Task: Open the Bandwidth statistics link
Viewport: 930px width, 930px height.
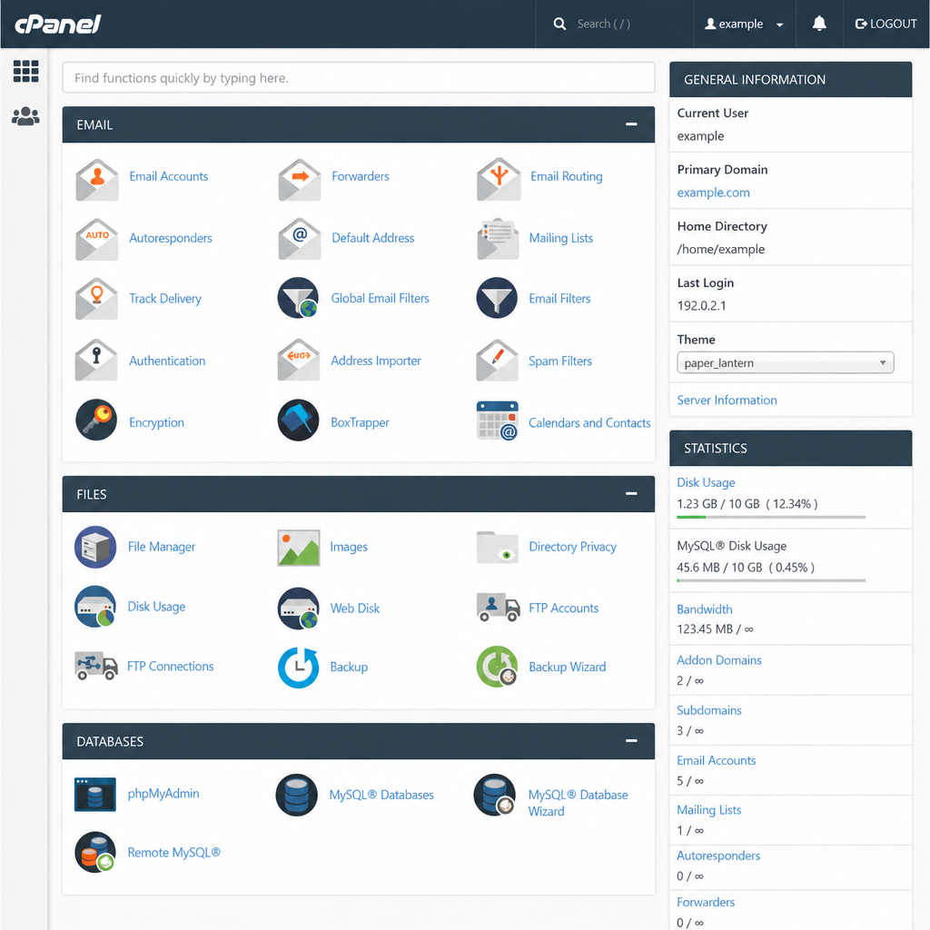Action: tap(704, 609)
